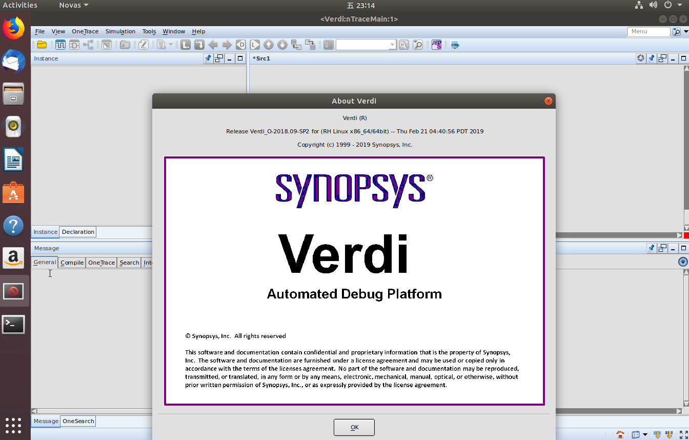Click inside the Menu search field
Viewport: 689px width, 440px height.
[649, 32]
